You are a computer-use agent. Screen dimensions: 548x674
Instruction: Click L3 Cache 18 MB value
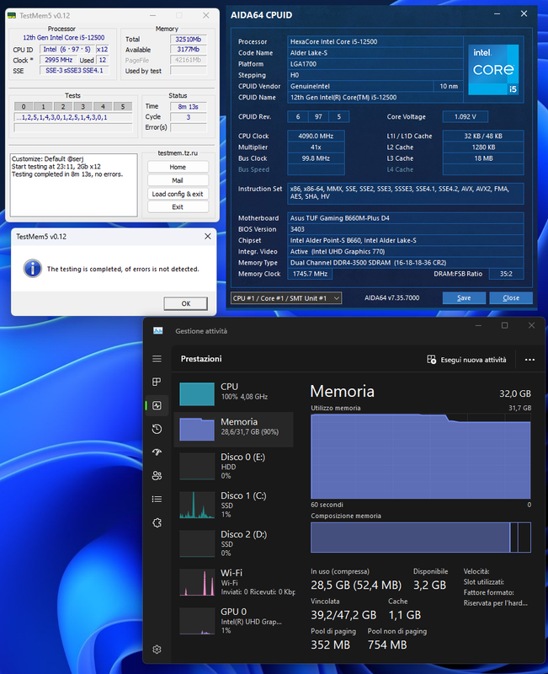(483, 158)
